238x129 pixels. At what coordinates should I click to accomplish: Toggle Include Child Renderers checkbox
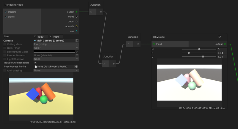pyautogui.click(x=35, y=63)
